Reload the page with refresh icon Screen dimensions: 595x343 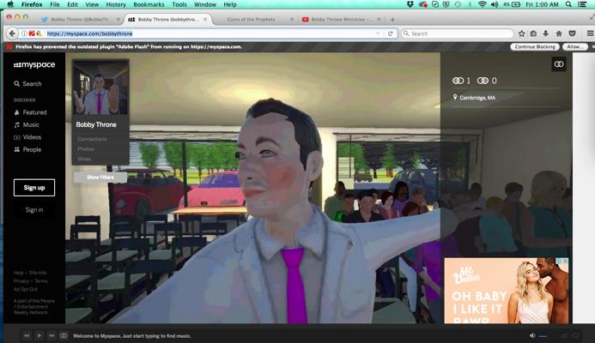coord(390,33)
